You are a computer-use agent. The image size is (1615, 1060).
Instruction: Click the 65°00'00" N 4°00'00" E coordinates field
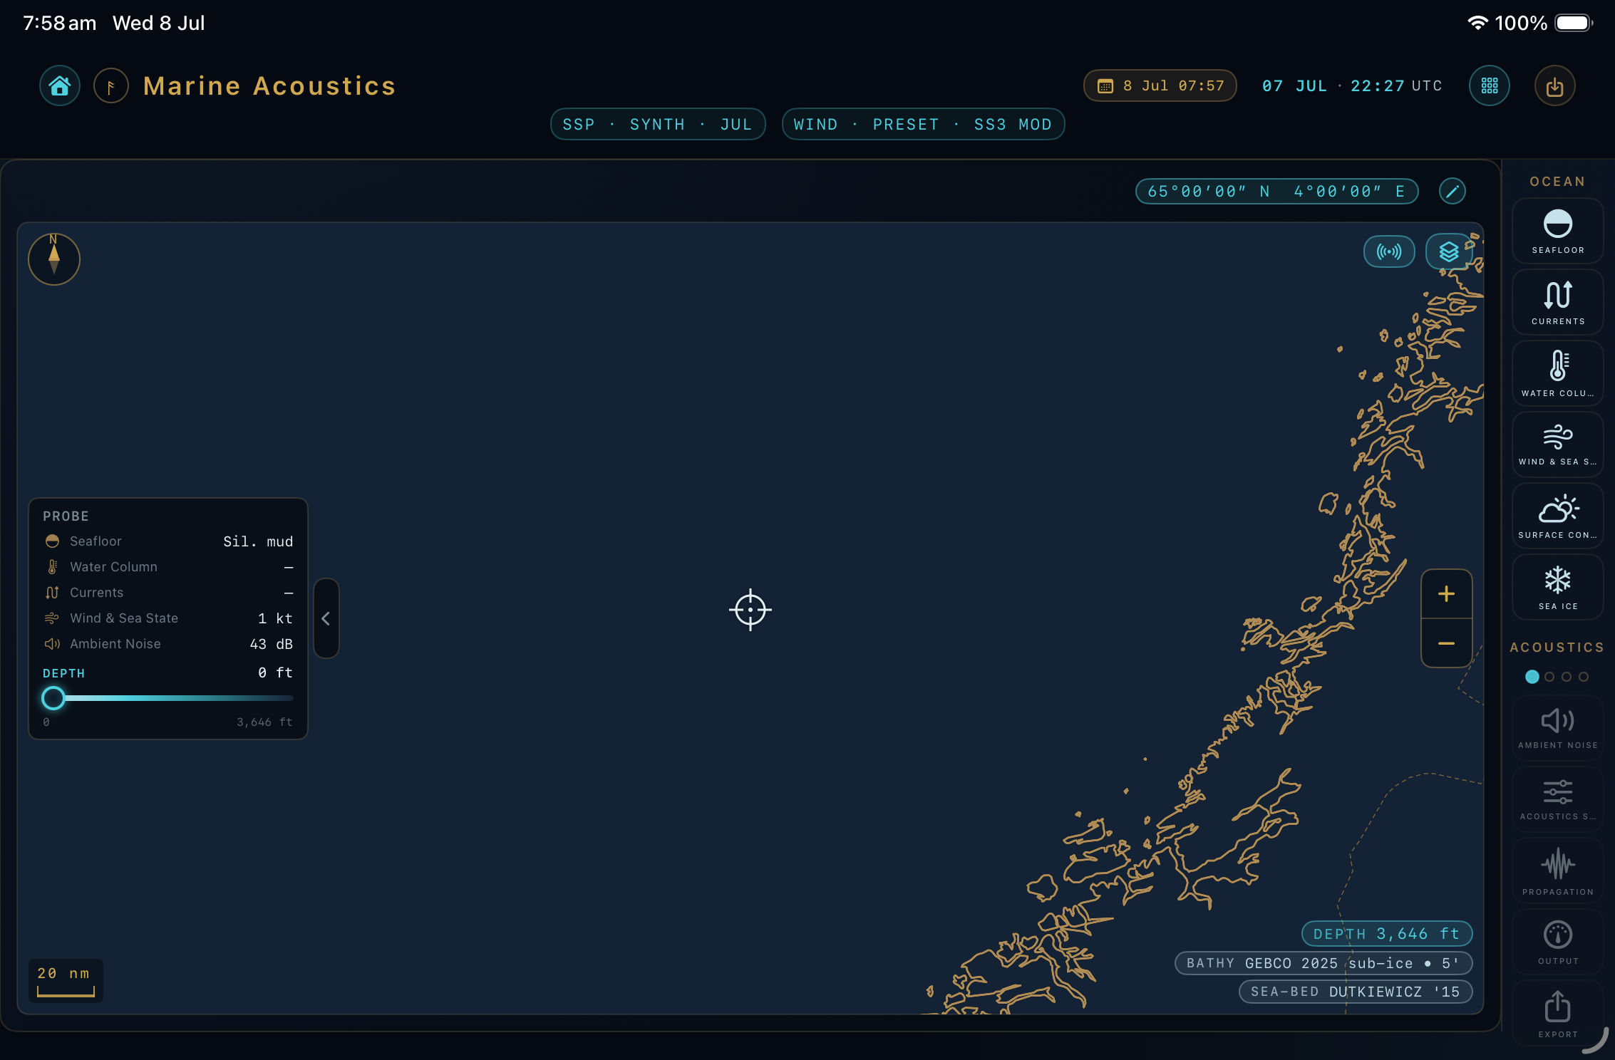point(1276,192)
